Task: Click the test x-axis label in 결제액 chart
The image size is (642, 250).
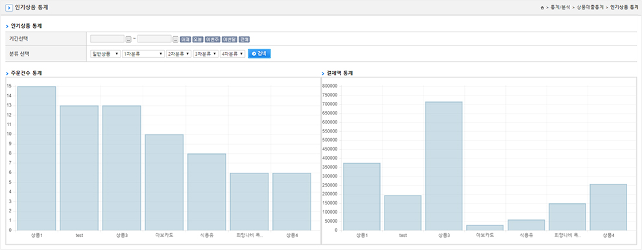Action: [x=403, y=236]
